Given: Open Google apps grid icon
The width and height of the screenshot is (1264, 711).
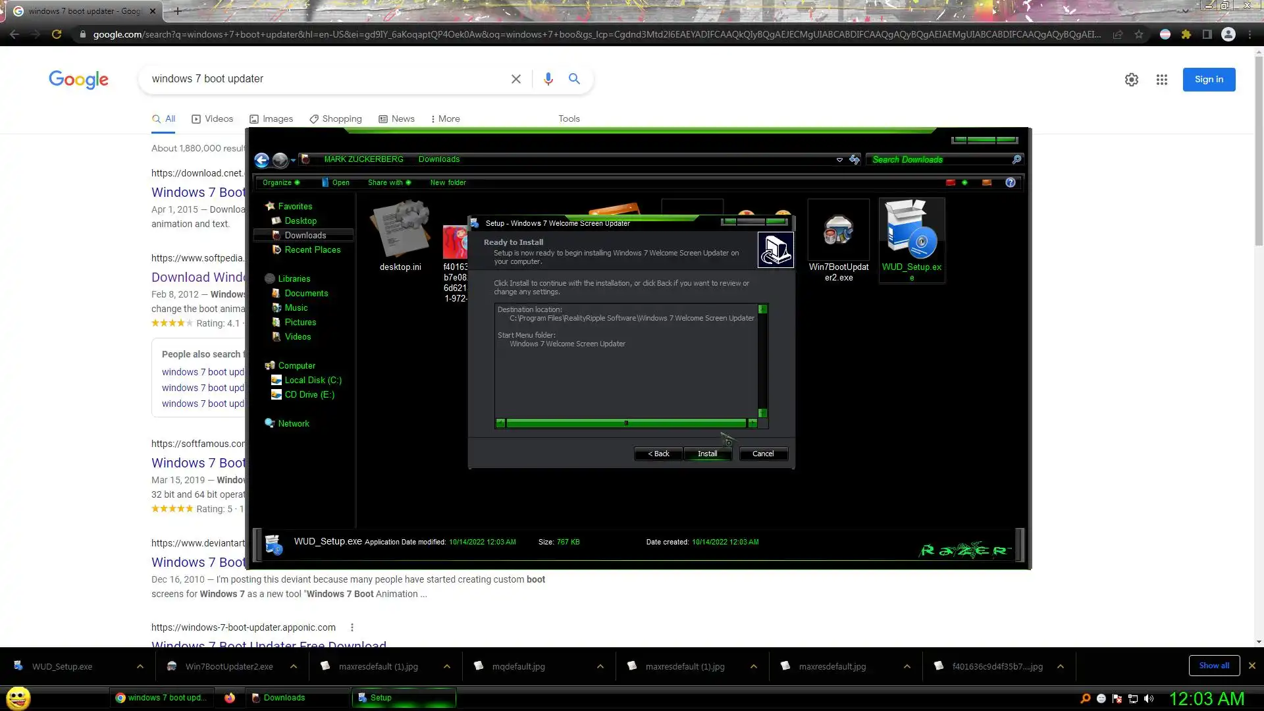Looking at the screenshot, I should point(1161,80).
